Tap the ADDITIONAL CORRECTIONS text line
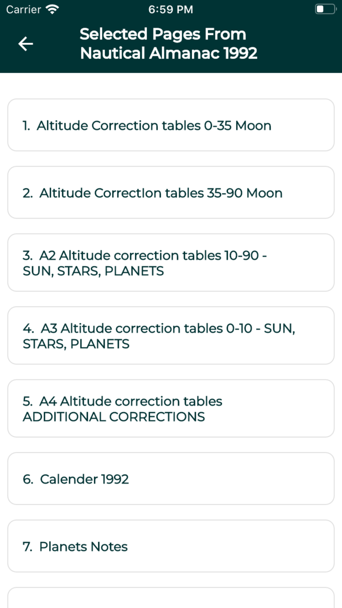This screenshot has height=608, width=342. (114, 417)
